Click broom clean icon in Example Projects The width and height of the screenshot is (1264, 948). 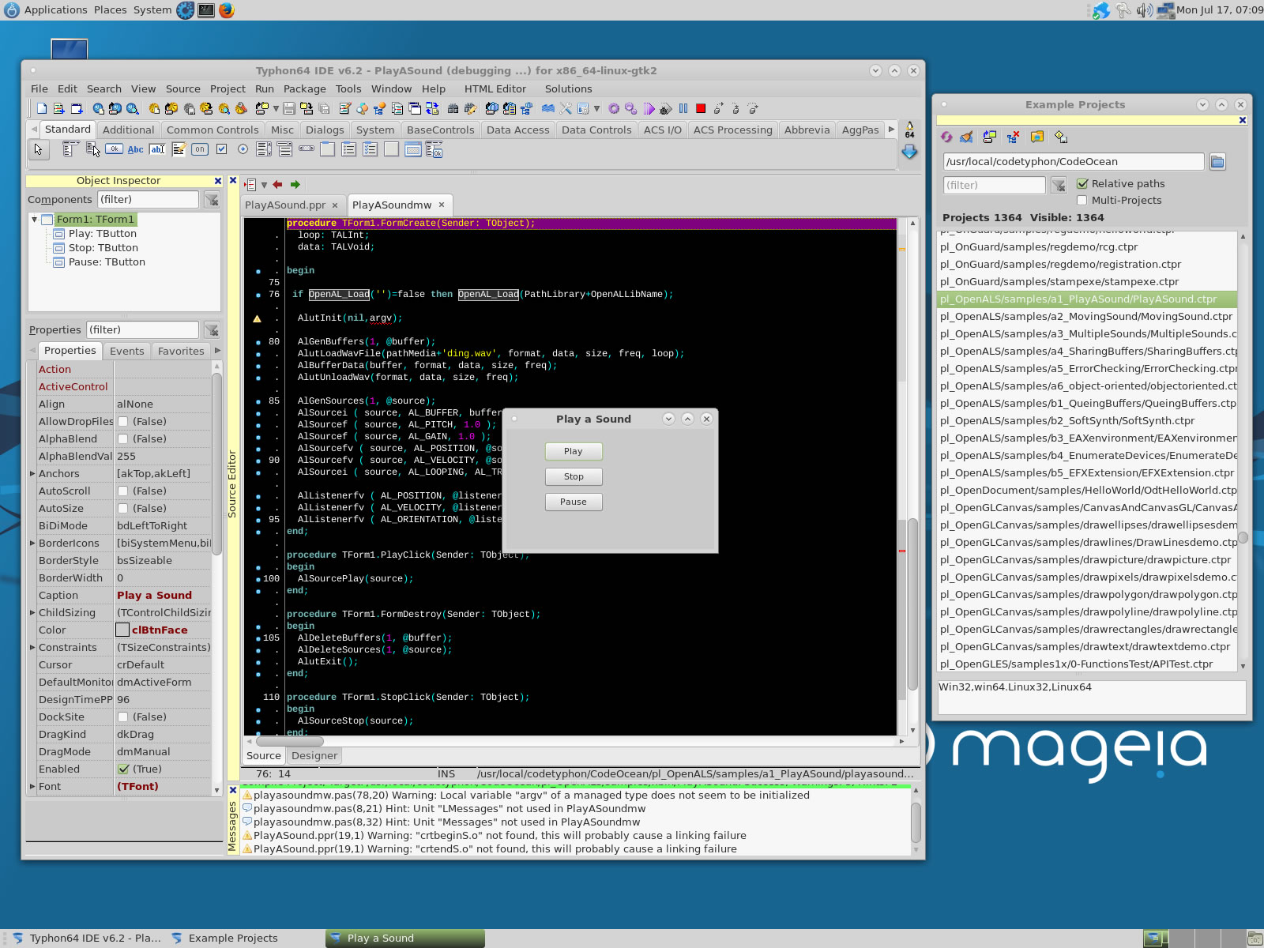pos(966,137)
